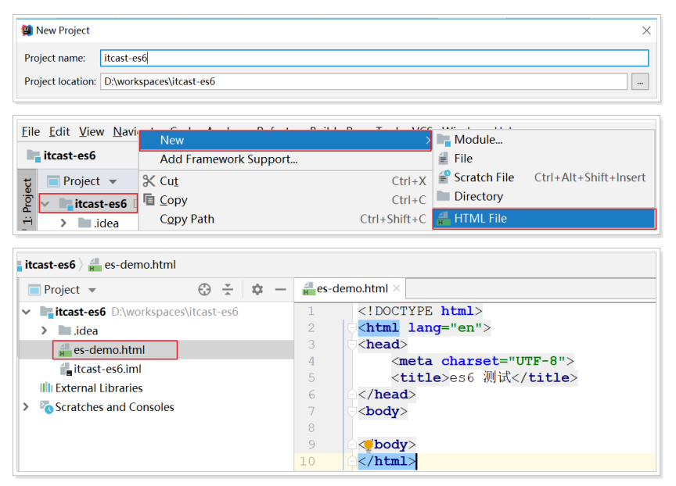Click the Project location input field
Image resolution: width=676 pixels, height=486 pixels.
coord(364,81)
